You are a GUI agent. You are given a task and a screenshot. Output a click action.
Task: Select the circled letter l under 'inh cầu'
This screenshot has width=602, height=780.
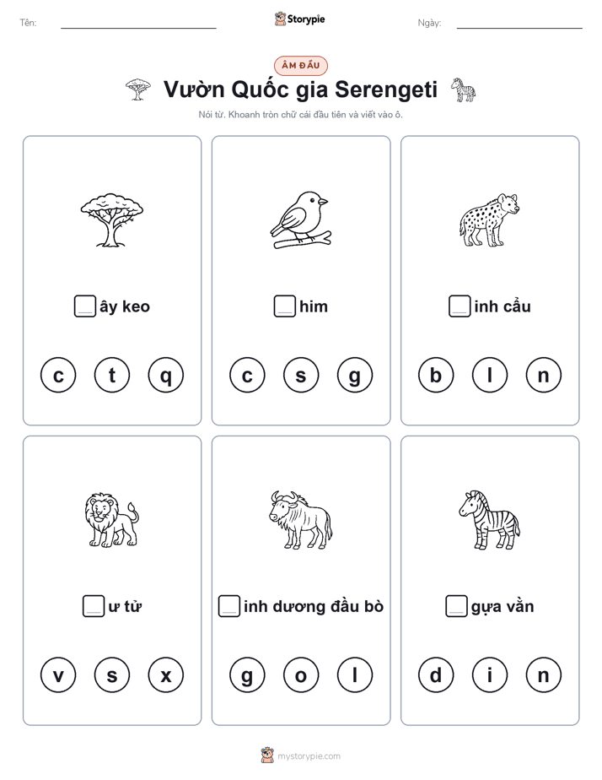[x=490, y=375]
